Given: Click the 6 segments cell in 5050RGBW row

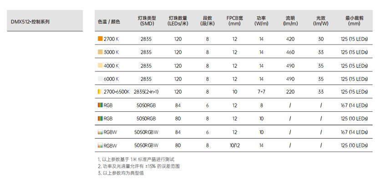Looking at the screenshot, I should point(208,132).
